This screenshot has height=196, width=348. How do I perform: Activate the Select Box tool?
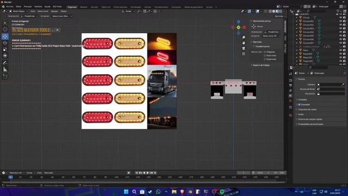5,23
